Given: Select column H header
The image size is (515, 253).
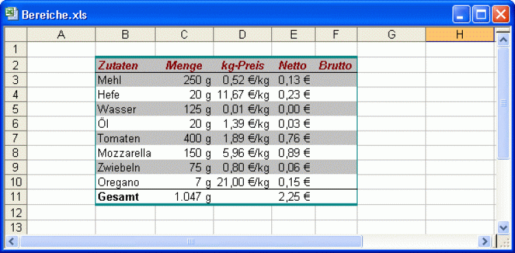Looking at the screenshot, I should (460, 34).
